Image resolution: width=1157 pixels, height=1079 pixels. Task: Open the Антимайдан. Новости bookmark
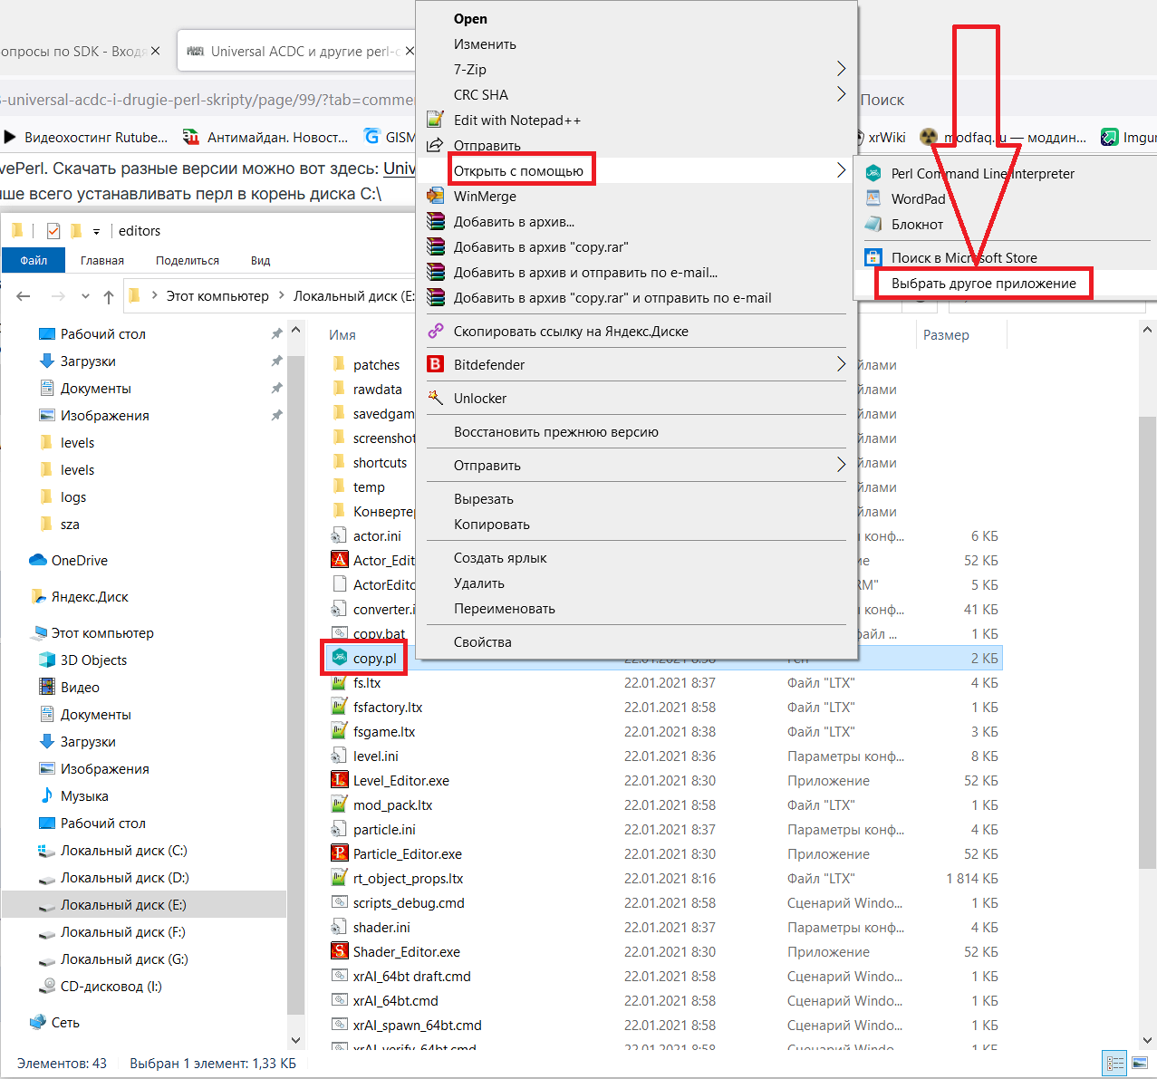(266, 137)
